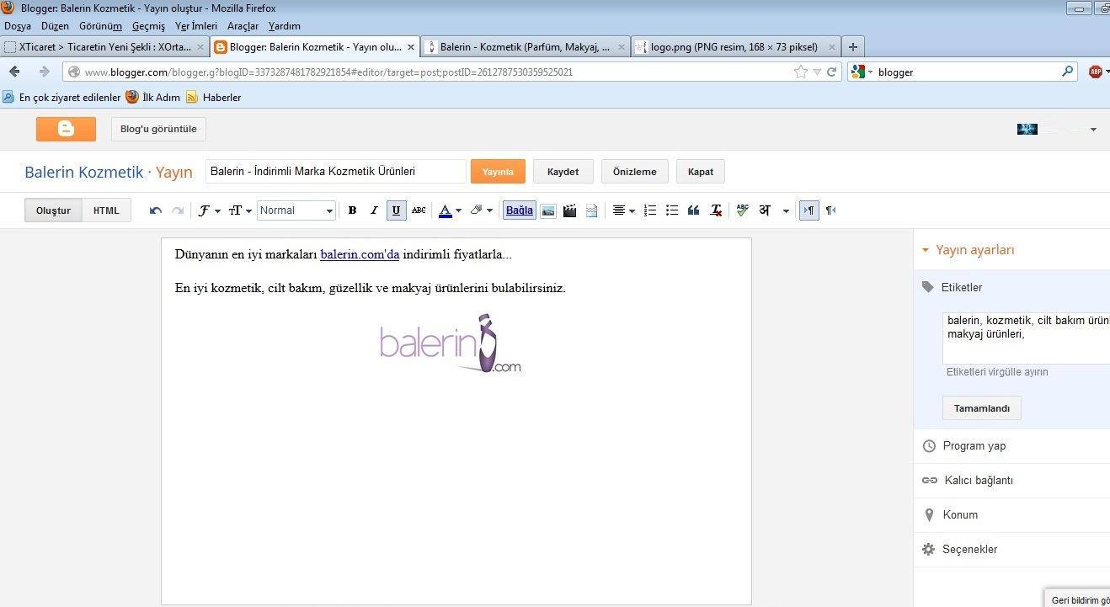The image size is (1110, 607).
Task: Open the text alignment dropdown
Action: coord(623,210)
